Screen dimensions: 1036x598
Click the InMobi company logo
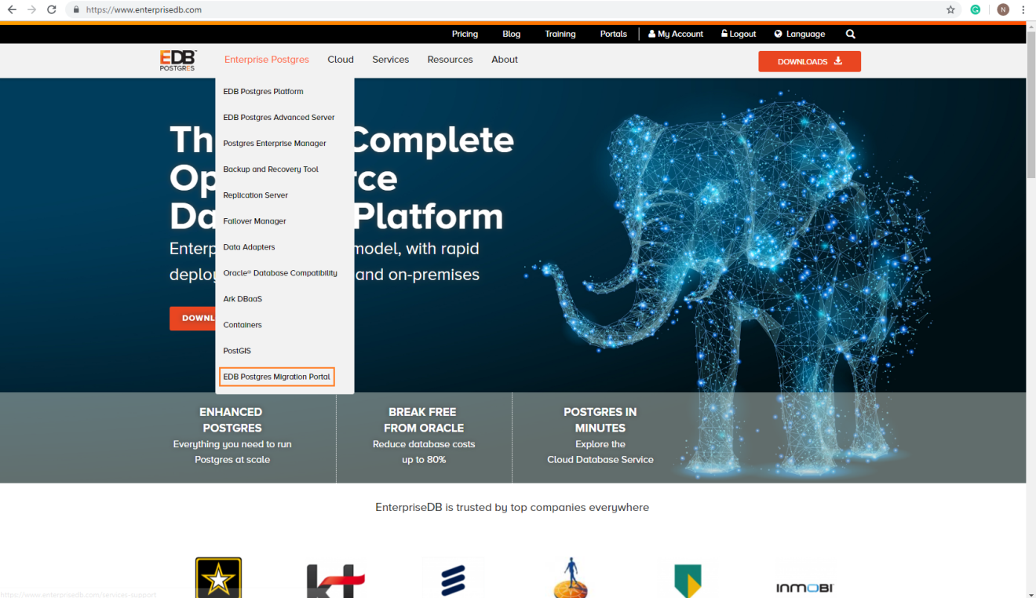click(x=804, y=587)
